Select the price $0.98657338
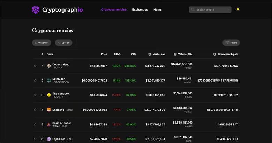The image size is (272, 143). (98, 125)
